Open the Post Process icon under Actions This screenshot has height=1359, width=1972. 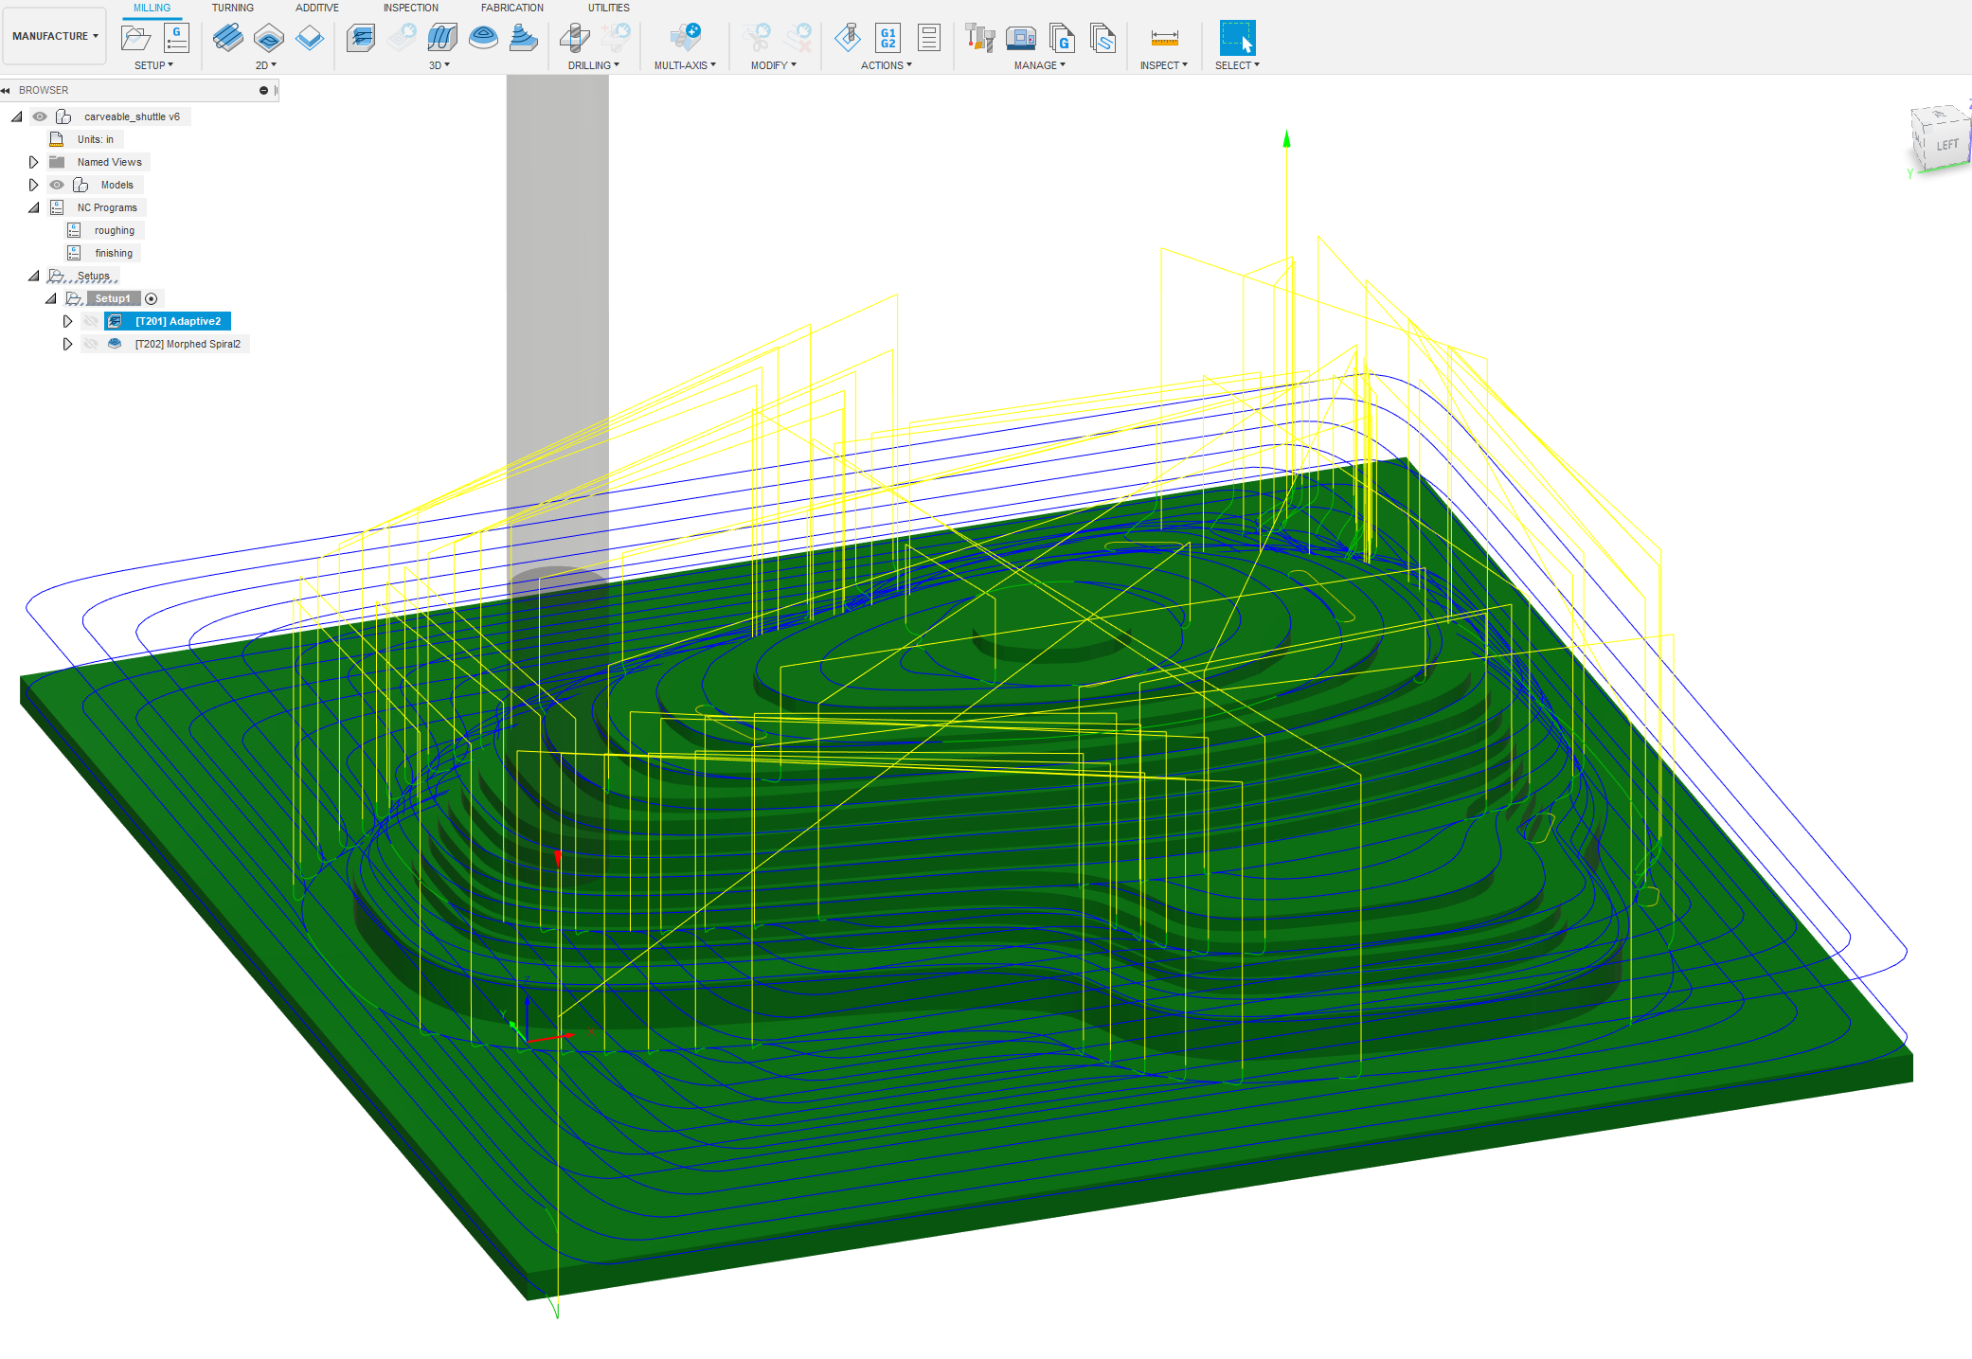point(887,39)
